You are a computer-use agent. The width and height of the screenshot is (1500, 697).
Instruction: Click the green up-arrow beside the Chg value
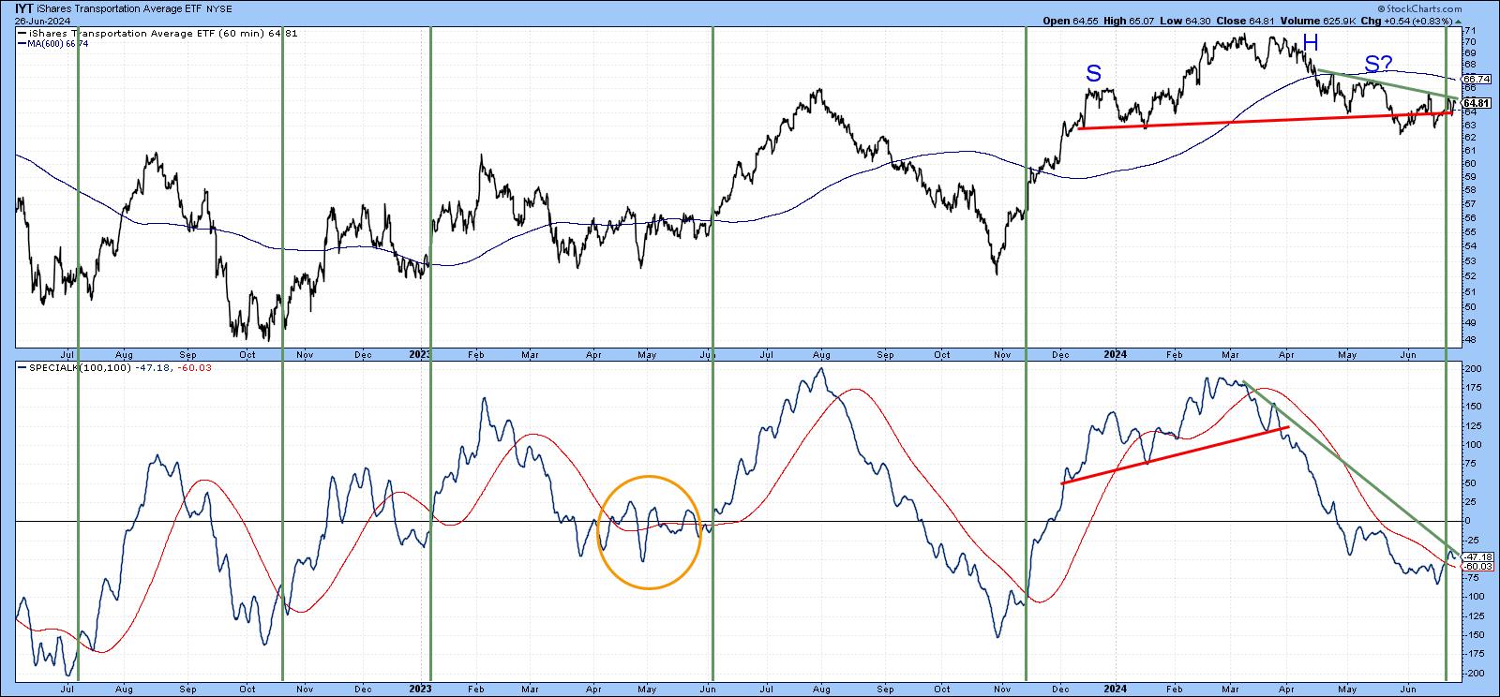click(x=1459, y=21)
